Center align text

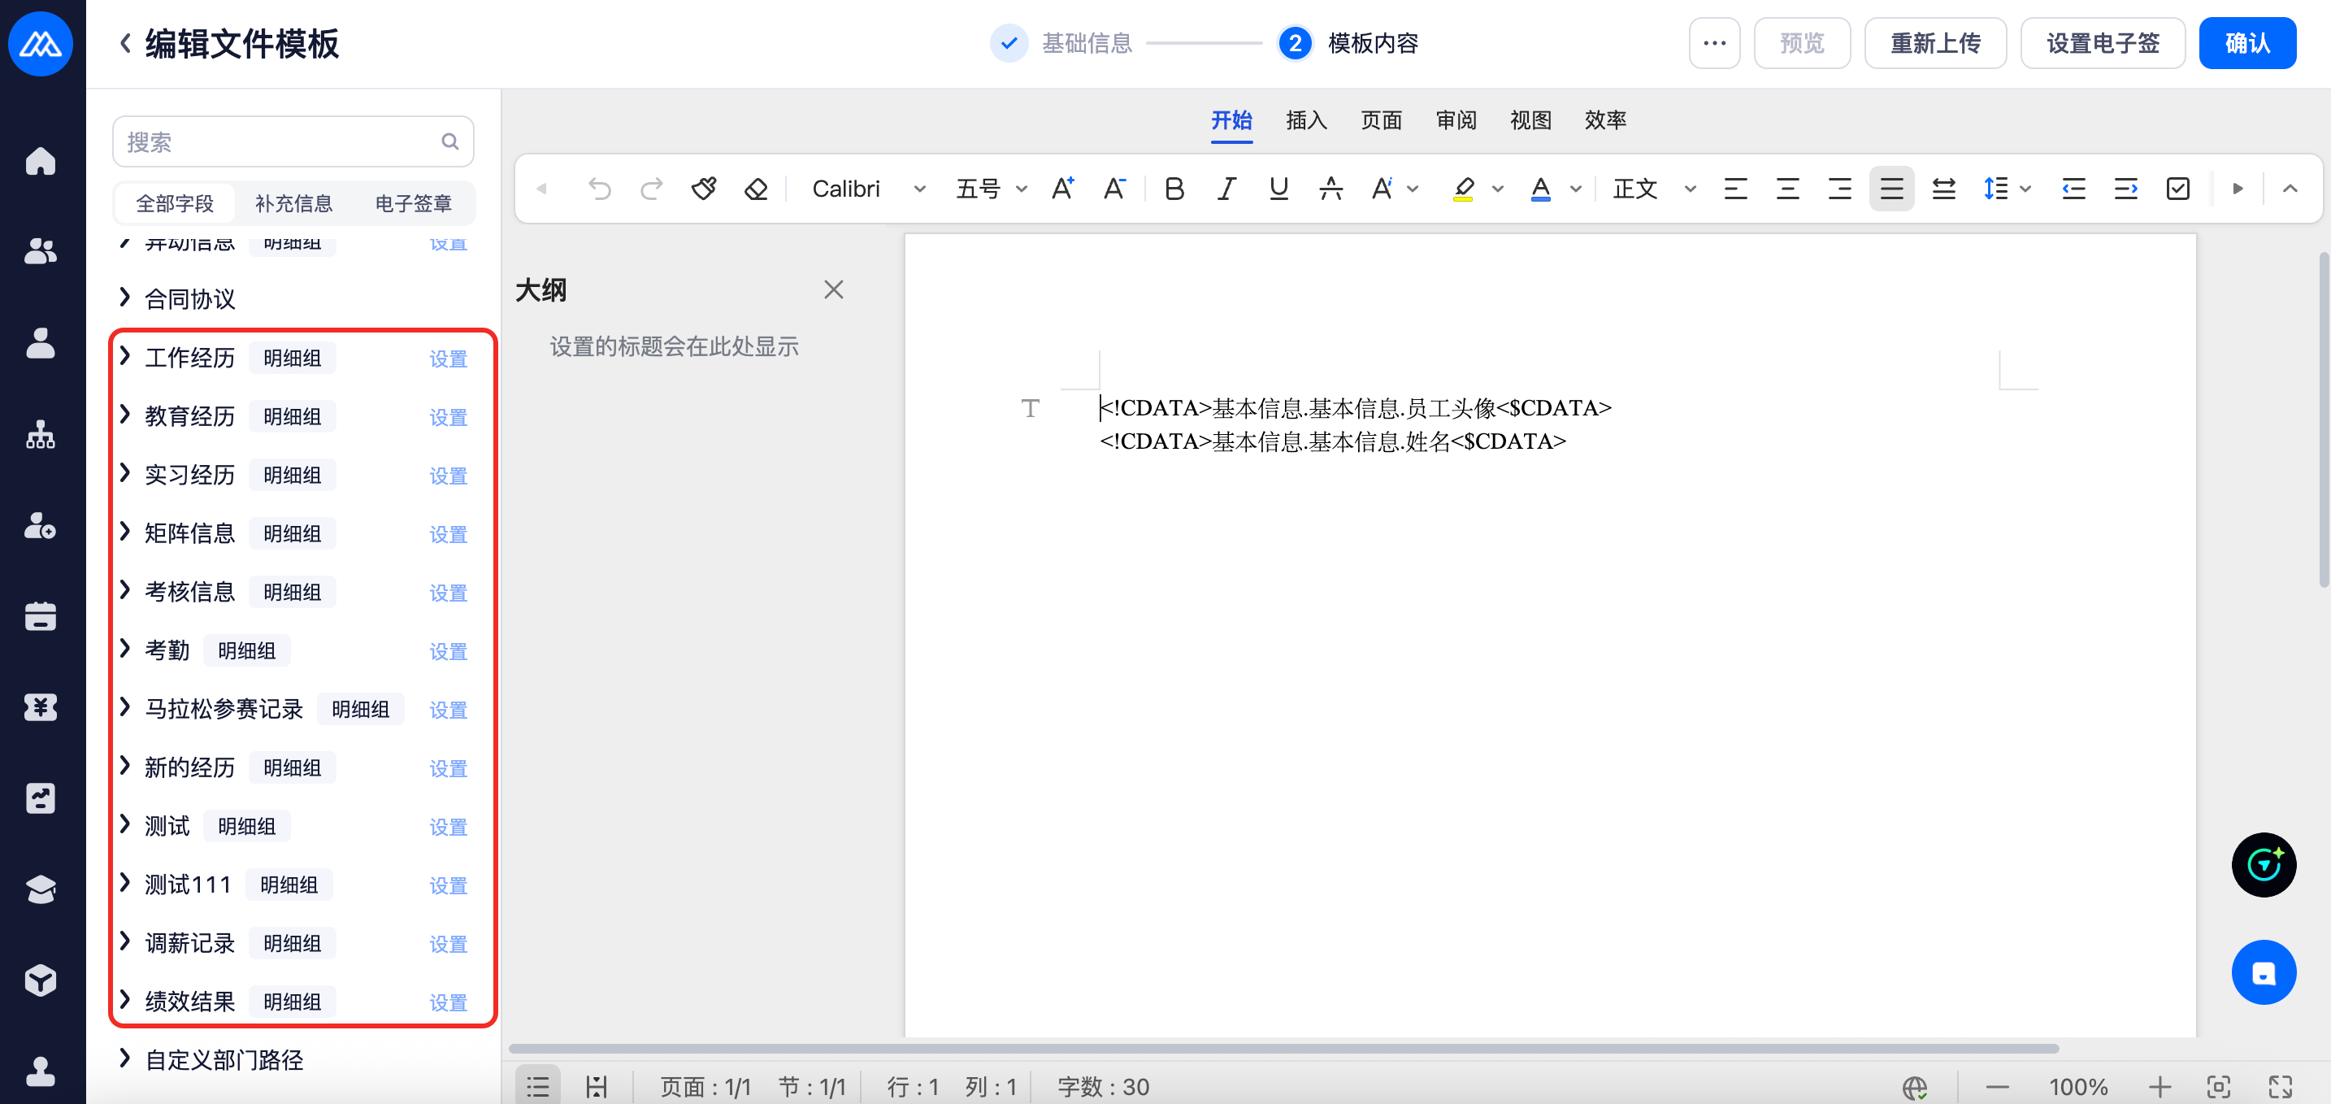click(1787, 189)
